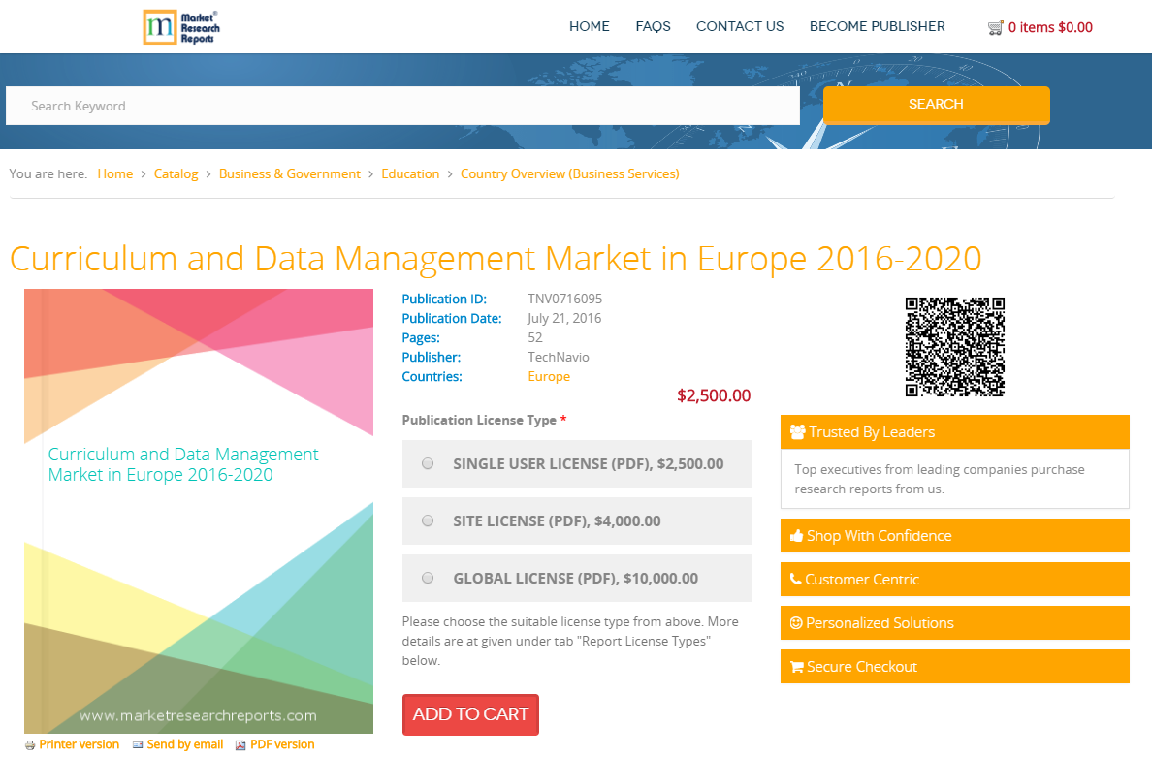Collapse the Trusted By Leaders panel
1152x757 pixels.
pos(954,431)
